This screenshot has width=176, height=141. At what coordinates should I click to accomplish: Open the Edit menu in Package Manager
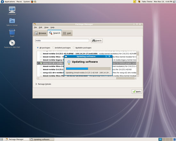pos(40,27)
